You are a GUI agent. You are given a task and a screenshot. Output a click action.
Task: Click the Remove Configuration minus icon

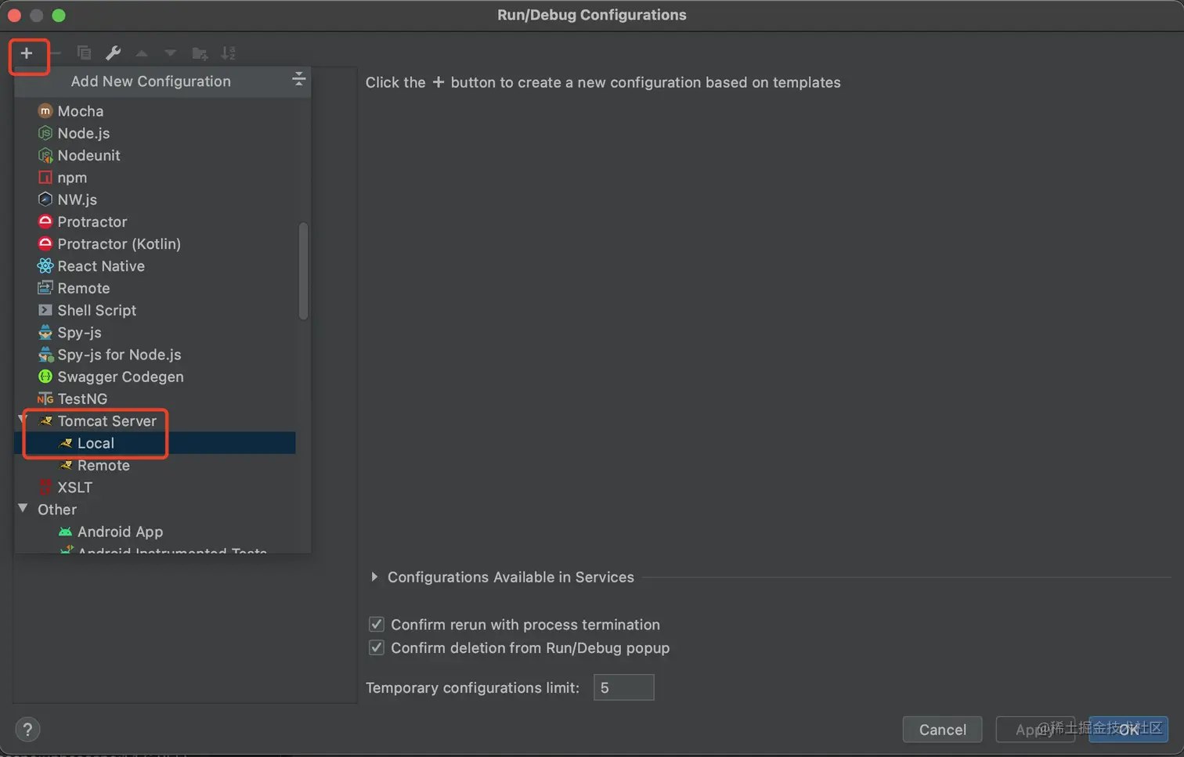click(x=56, y=53)
